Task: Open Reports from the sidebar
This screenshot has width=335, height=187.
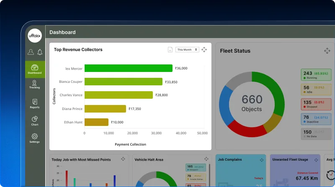Action: point(35,104)
